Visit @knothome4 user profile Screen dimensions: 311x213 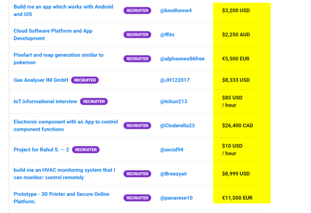point(176,10)
